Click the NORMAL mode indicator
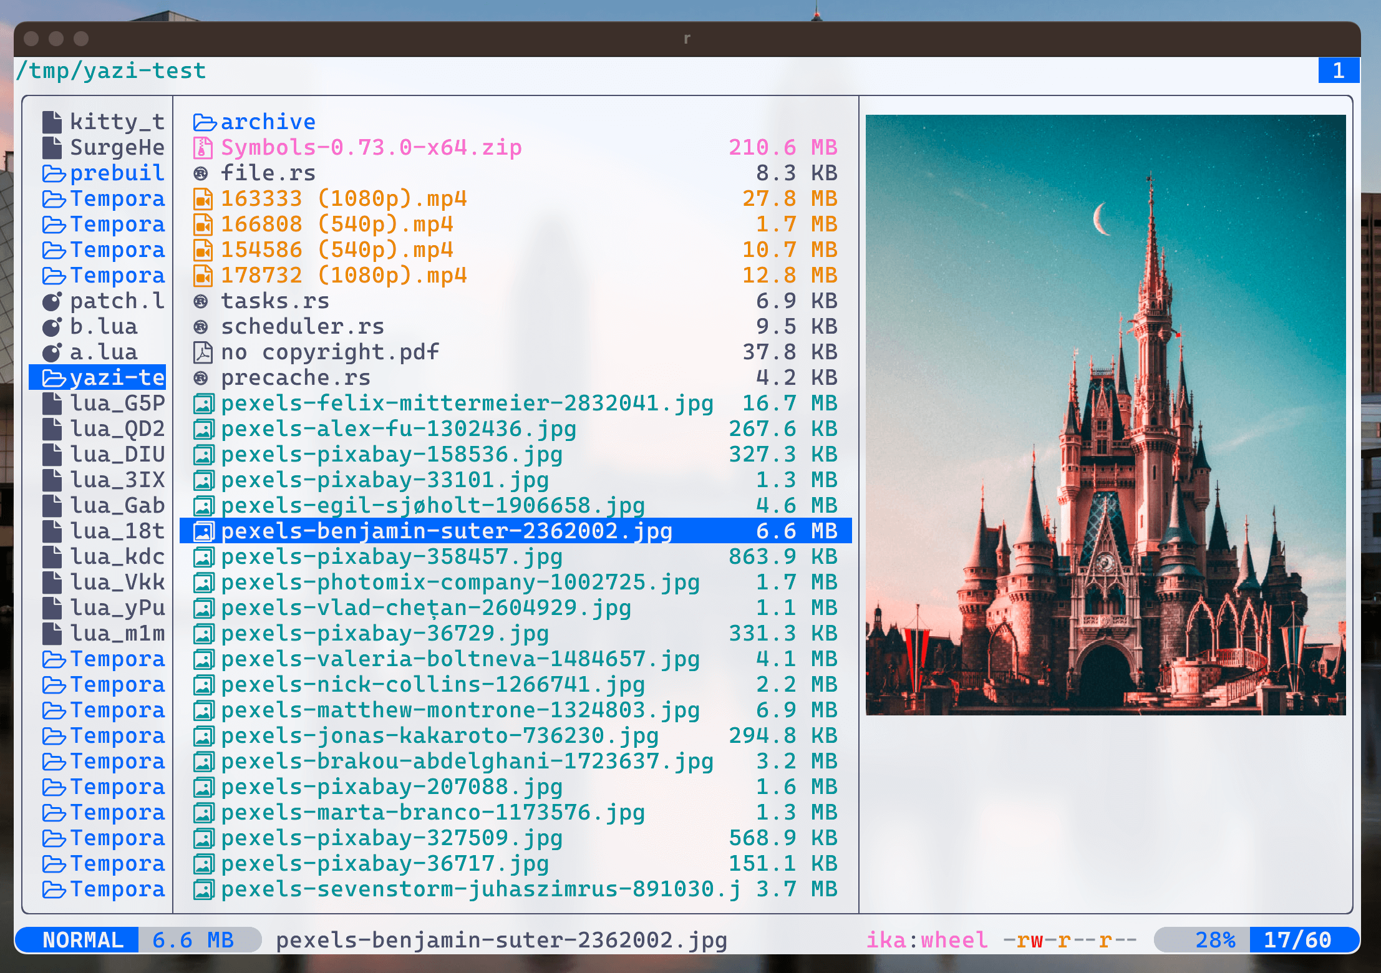1381x973 pixels. tap(82, 940)
